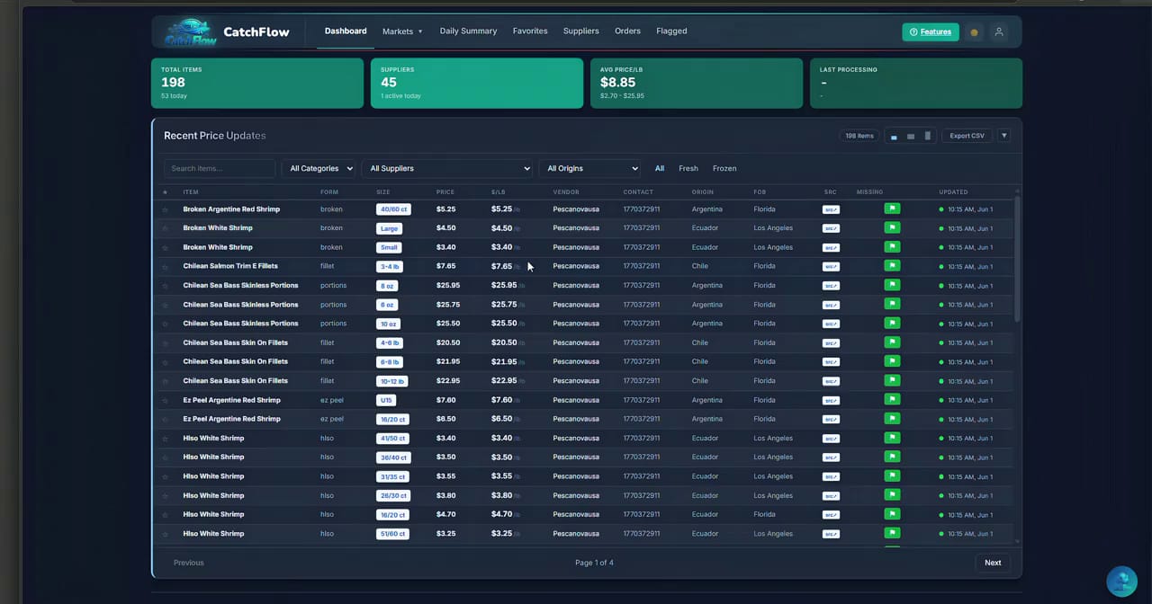The height and width of the screenshot is (604, 1152).
Task: Open the All Origins dropdown
Action: (589, 168)
